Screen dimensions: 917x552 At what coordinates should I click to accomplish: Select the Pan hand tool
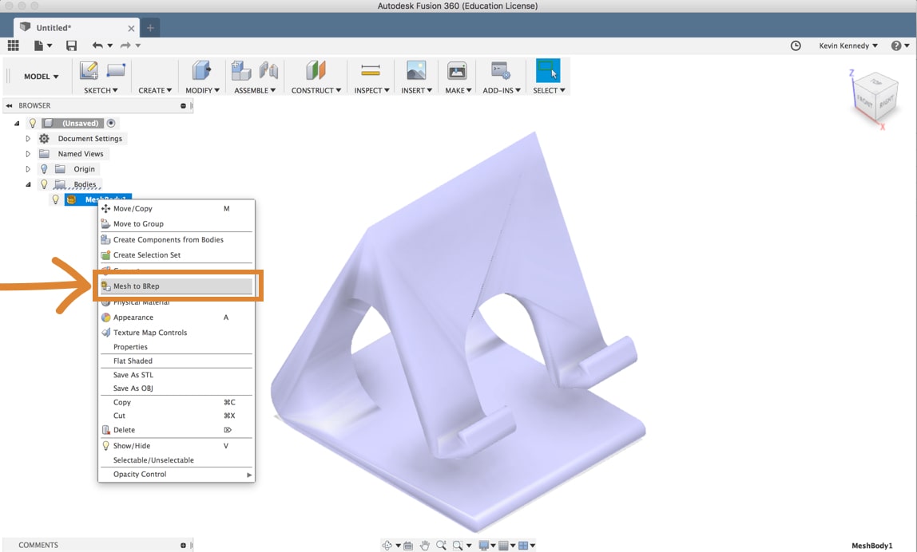(425, 546)
